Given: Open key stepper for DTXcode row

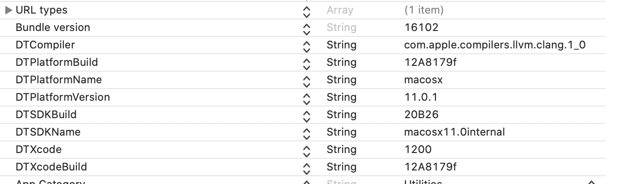Looking at the screenshot, I should click(x=306, y=150).
